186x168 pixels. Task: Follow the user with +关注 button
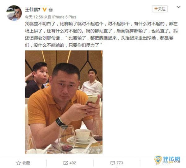pos(160,9)
